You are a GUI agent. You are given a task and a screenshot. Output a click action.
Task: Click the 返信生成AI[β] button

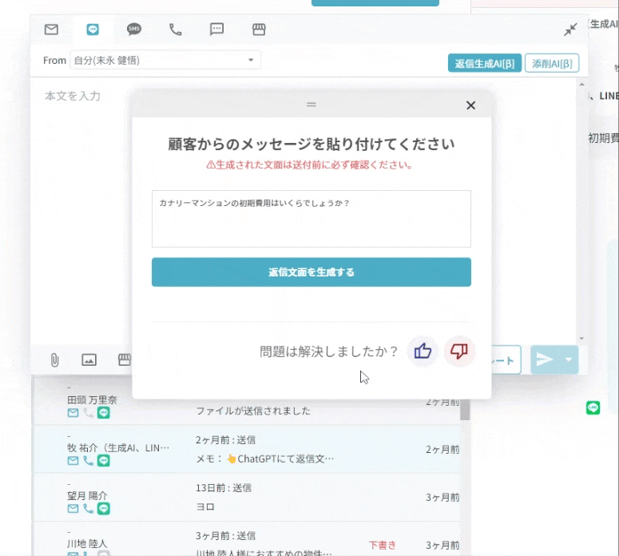(x=484, y=63)
